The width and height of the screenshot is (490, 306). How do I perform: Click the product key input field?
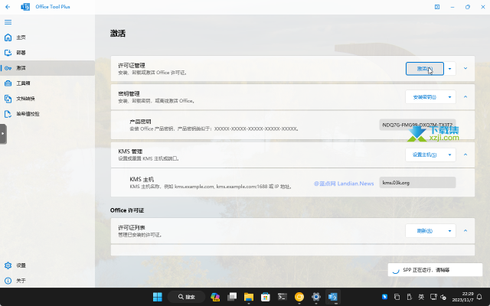click(417, 125)
